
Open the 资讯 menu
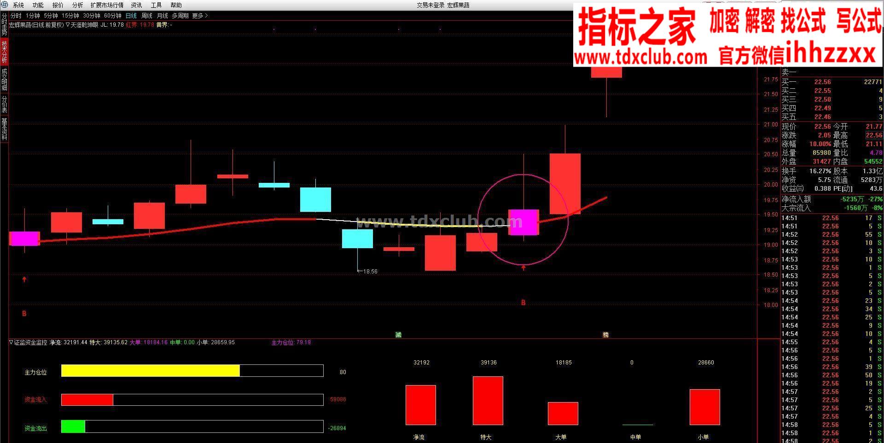coord(137,5)
